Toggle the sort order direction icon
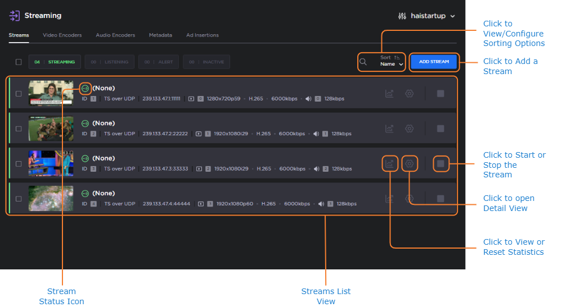562x307 pixels. 397,57
